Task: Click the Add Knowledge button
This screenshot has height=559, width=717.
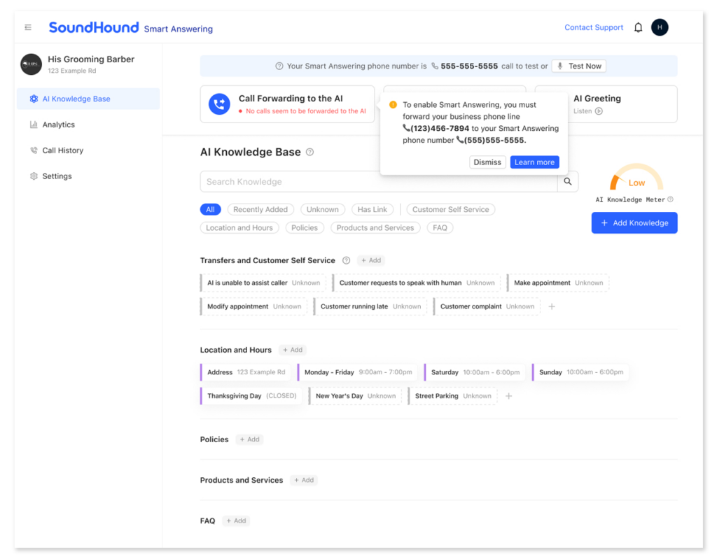Action: [634, 223]
